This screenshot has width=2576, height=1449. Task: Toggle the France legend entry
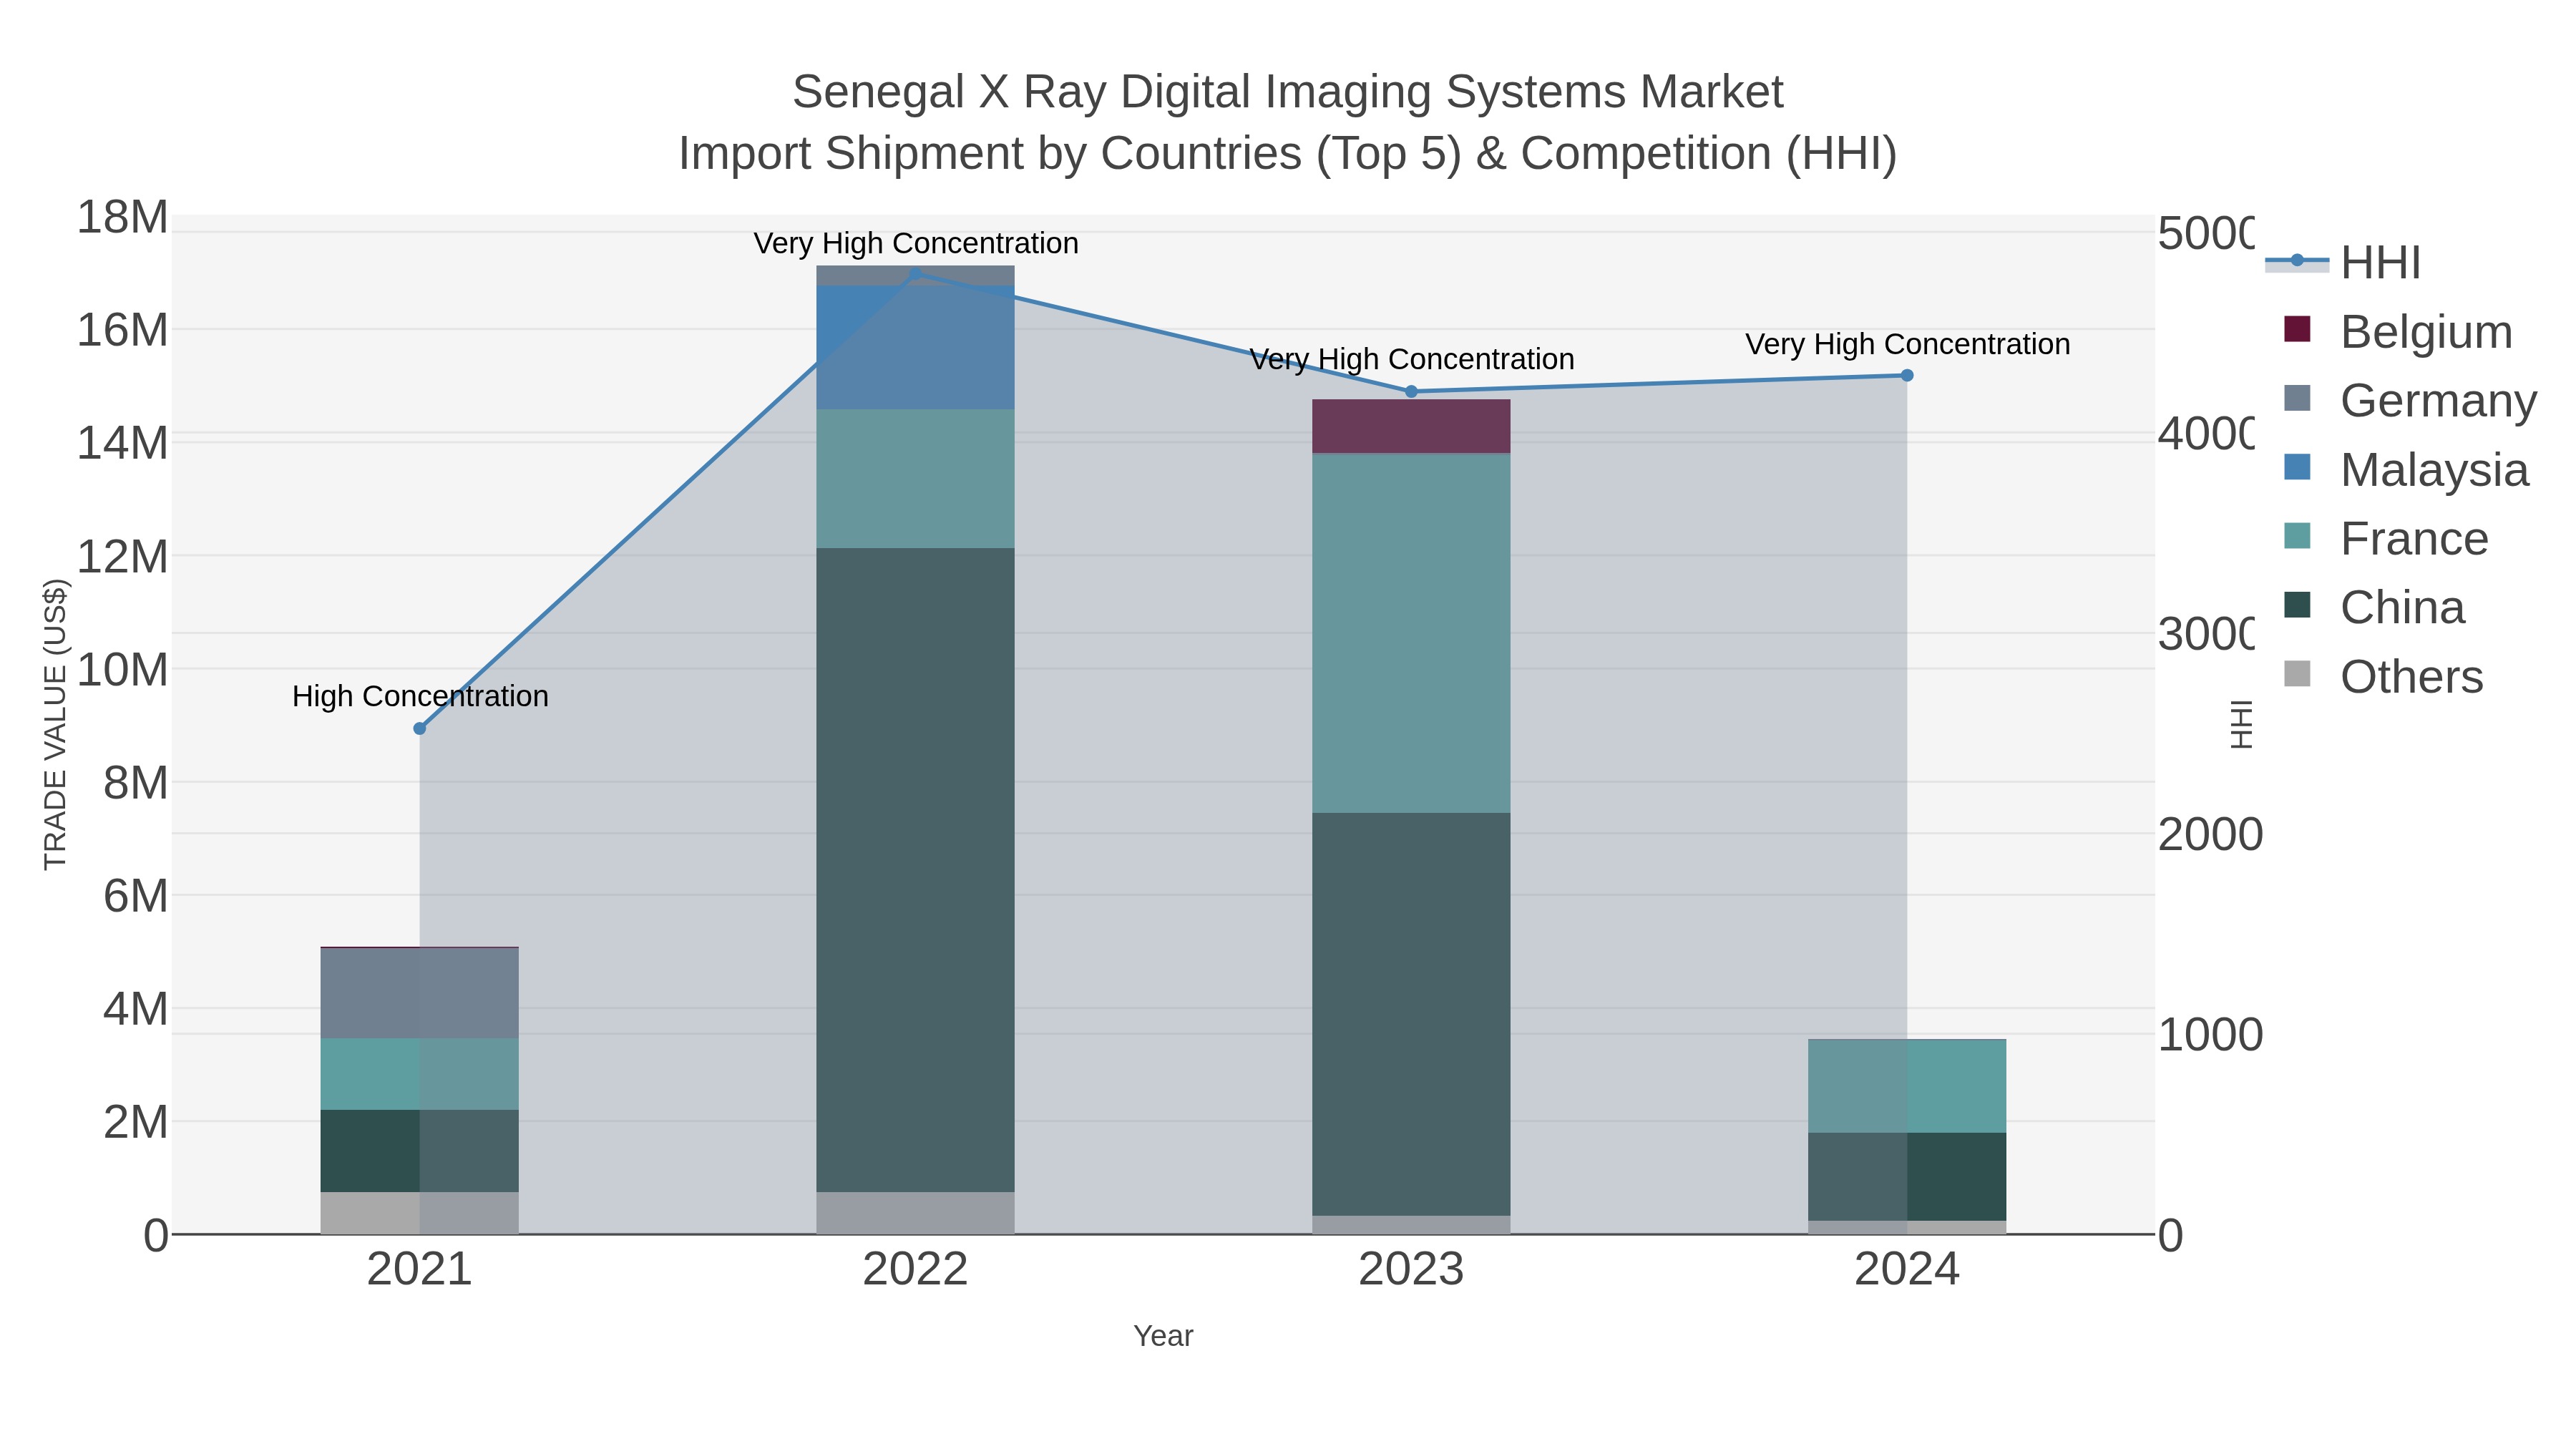(x=2387, y=539)
